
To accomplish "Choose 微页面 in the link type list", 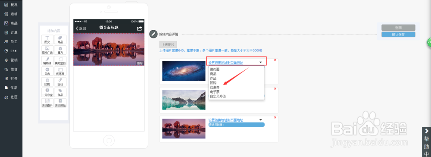I will 215,69.
